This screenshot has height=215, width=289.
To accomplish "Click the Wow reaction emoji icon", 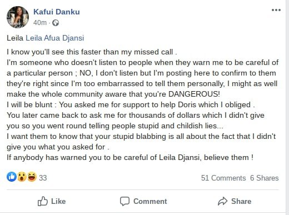I will pyautogui.click(x=22, y=177).
